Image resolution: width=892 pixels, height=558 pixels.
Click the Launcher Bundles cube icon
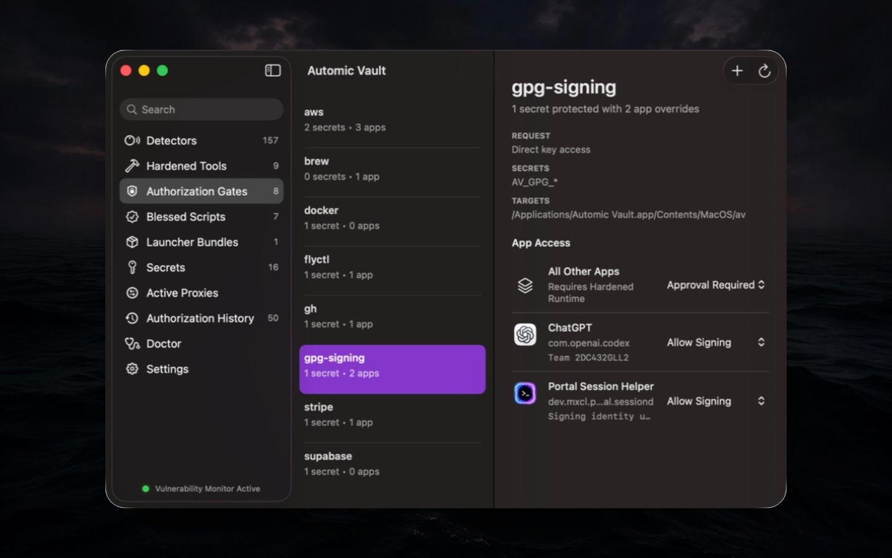click(132, 242)
